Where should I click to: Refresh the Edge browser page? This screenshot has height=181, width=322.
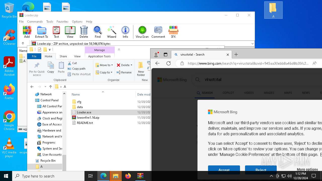pyautogui.click(x=169, y=63)
